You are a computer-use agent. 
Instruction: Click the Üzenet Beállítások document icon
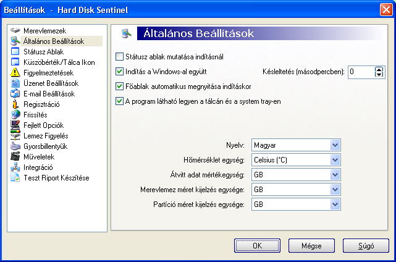click(x=15, y=83)
